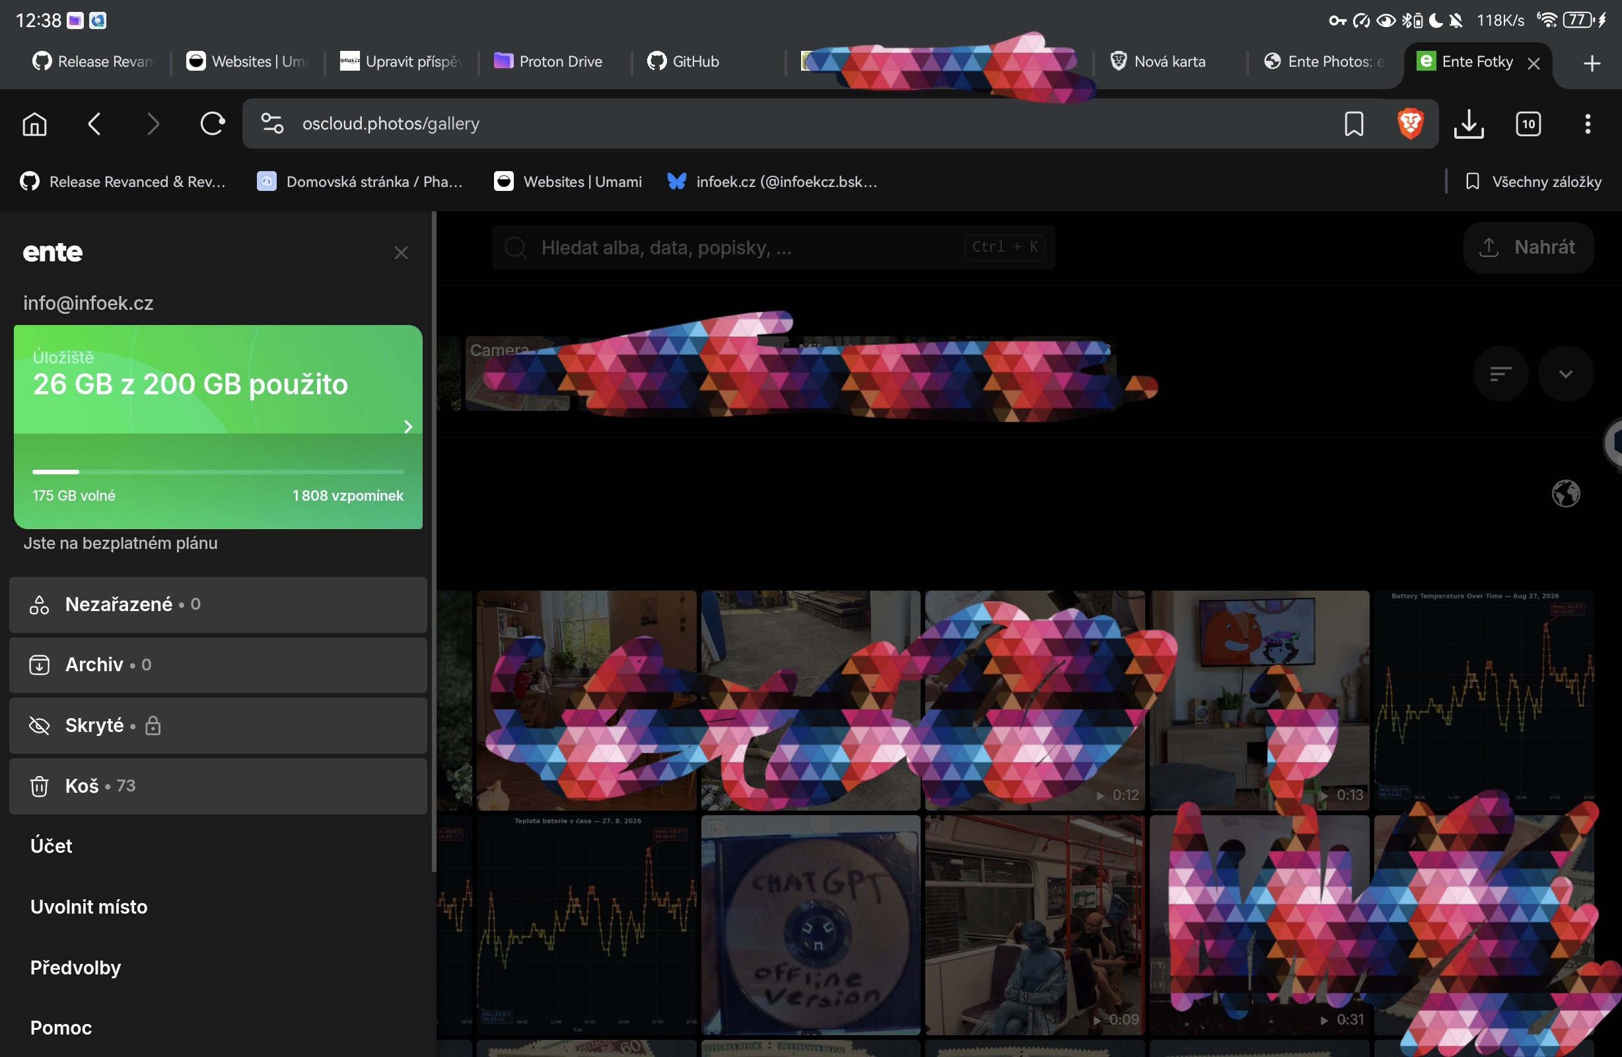This screenshot has height=1057, width=1622.
Task: Switch to the GitHub tab
Action: point(707,61)
